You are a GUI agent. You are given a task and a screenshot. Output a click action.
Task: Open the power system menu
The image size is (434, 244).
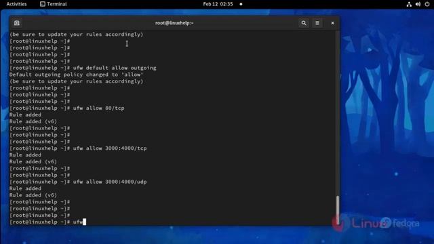(x=427, y=4)
